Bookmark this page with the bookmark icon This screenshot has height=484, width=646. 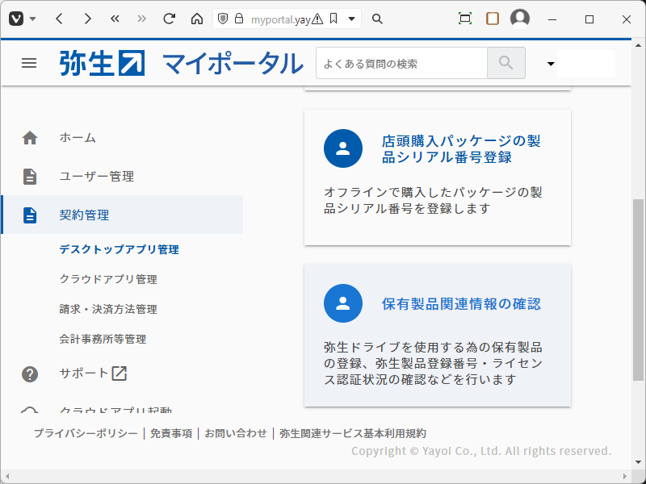click(x=333, y=19)
